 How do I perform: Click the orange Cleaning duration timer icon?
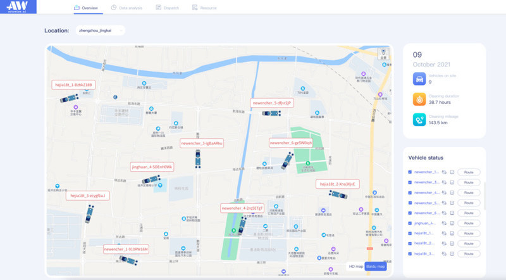pyautogui.click(x=419, y=99)
